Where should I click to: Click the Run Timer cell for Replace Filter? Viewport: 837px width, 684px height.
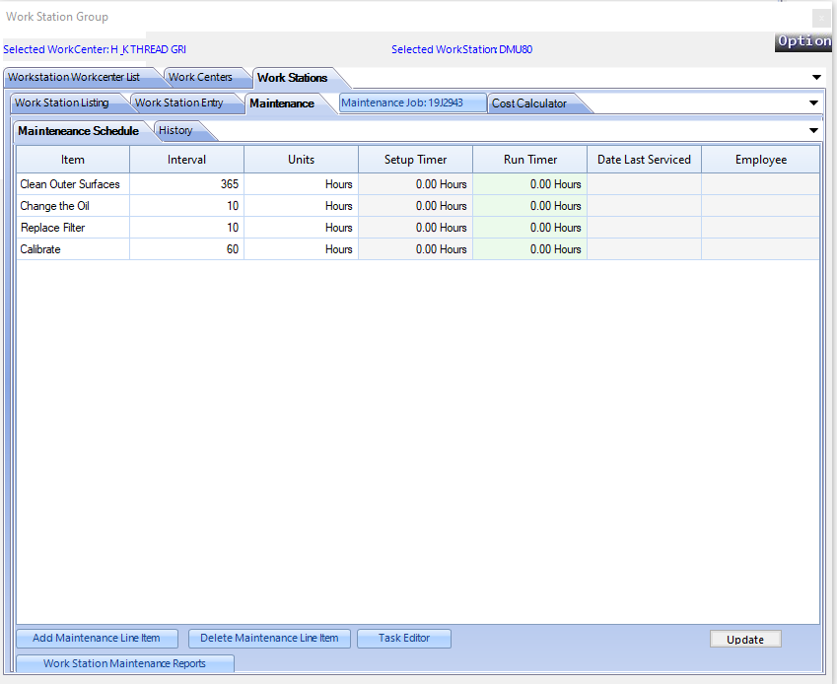point(529,228)
